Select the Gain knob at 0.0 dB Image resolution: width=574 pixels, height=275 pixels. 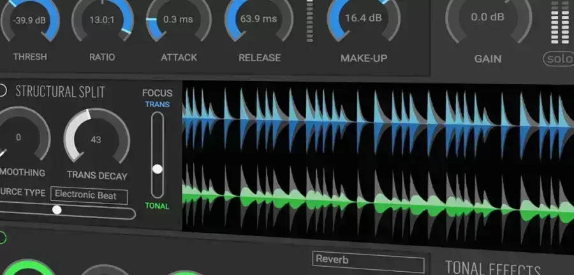pos(488,18)
